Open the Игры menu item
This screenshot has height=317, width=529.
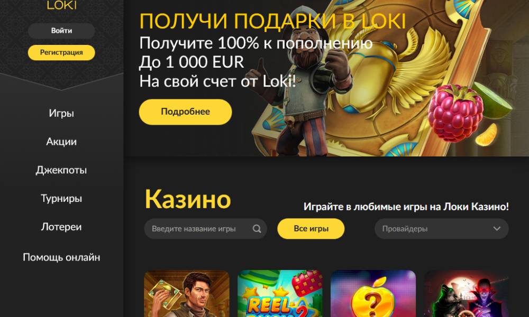point(61,113)
